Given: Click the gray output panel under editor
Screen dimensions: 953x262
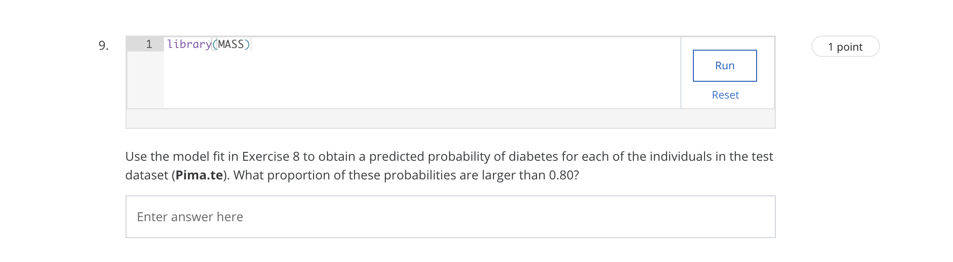Looking at the screenshot, I should tap(450, 119).
